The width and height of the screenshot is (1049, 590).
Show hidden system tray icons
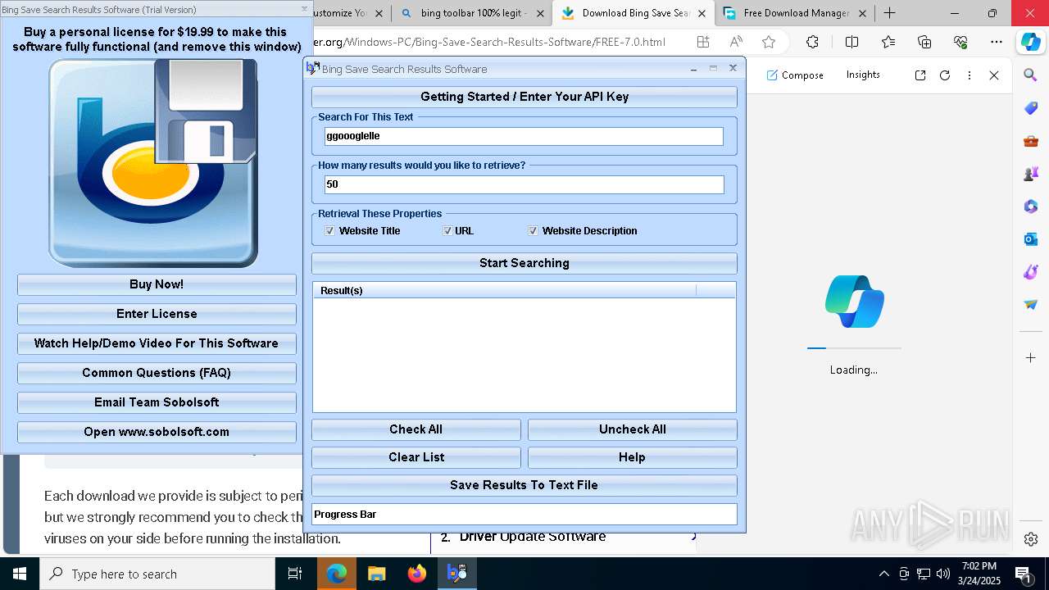[883, 574]
